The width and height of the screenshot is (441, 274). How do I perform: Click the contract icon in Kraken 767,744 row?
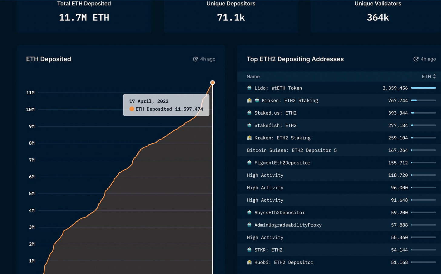pyautogui.click(x=257, y=100)
